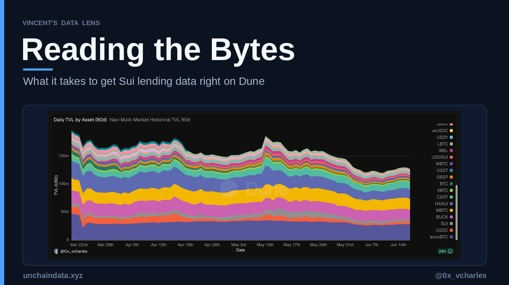Image resolution: width=509 pixels, height=285 pixels.
Task: Toggle the BUCK legend entry
Action: coord(444,217)
